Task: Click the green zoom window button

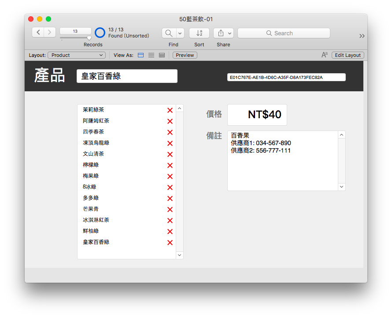Action: (48, 19)
